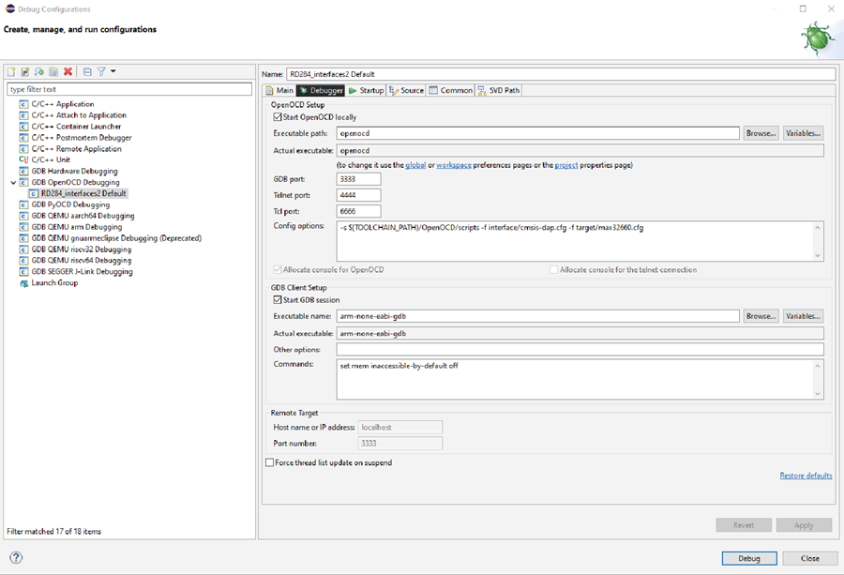Click the filter funnel icon
Image resolution: width=844 pixels, height=575 pixels.
tap(101, 71)
